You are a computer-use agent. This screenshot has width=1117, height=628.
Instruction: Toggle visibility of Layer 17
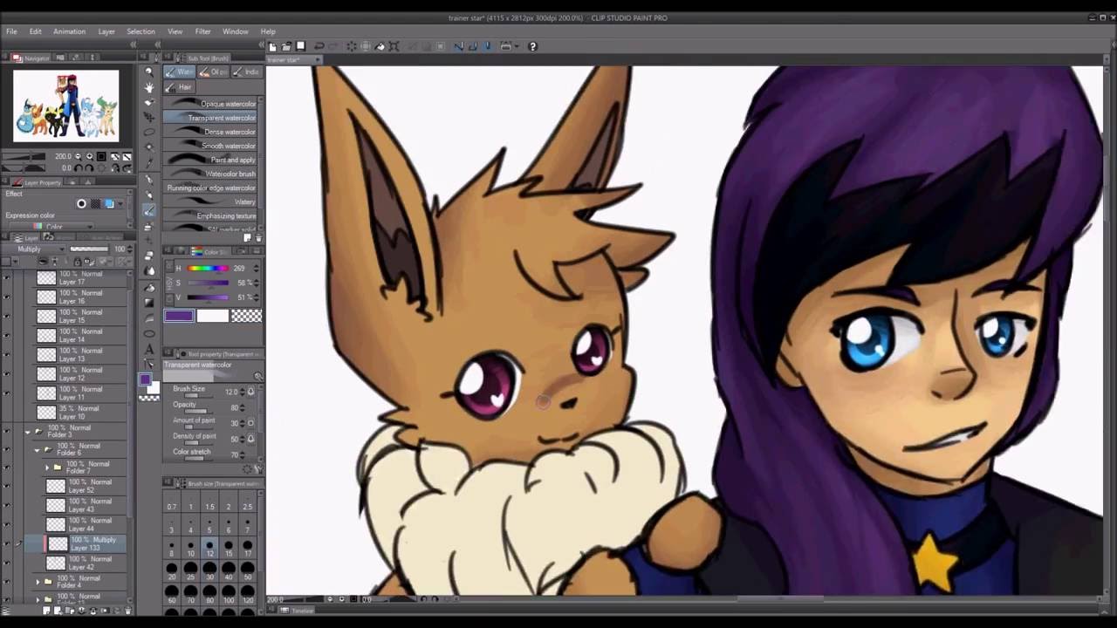coord(7,278)
